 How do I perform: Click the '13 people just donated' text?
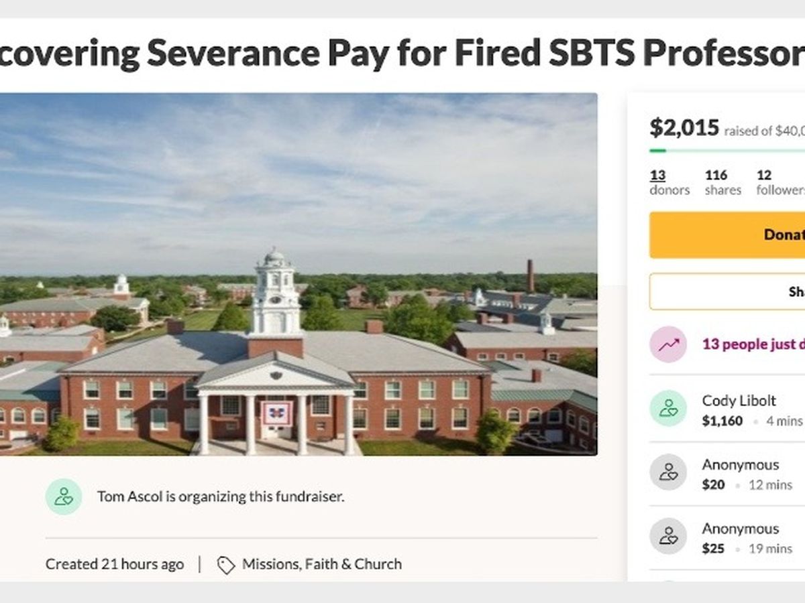click(753, 344)
